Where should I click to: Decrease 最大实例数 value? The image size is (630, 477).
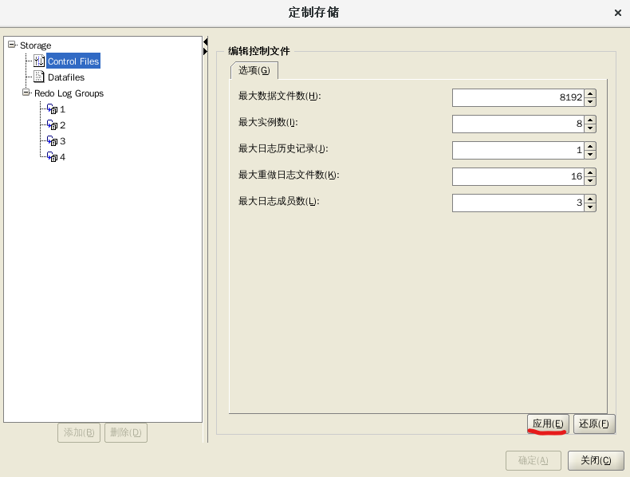click(x=590, y=128)
